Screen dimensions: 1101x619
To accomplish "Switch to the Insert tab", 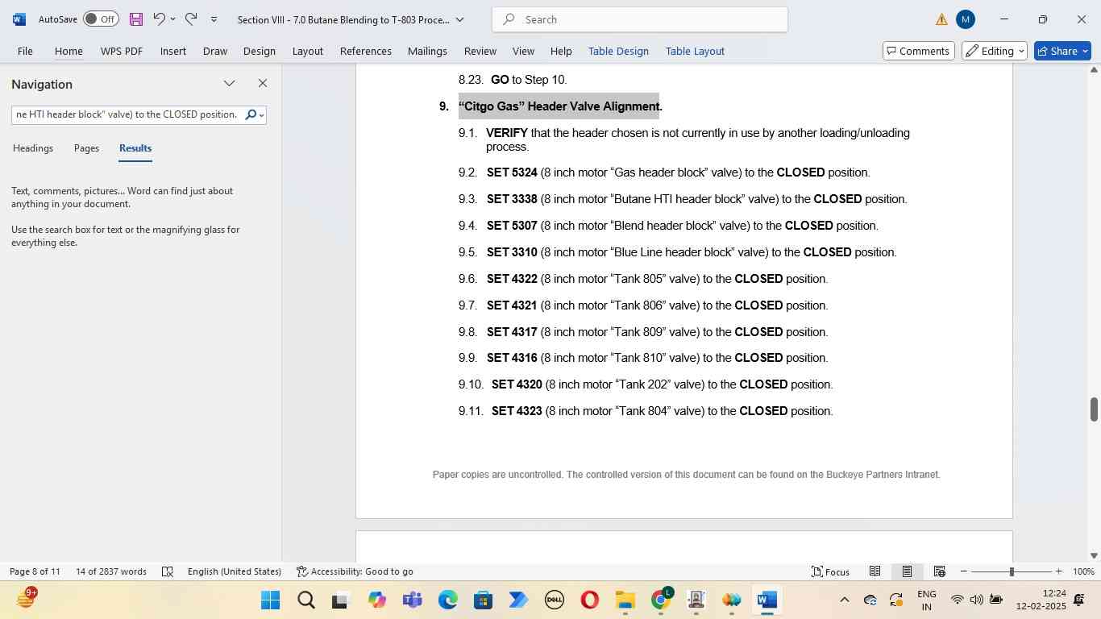I will click(x=173, y=51).
